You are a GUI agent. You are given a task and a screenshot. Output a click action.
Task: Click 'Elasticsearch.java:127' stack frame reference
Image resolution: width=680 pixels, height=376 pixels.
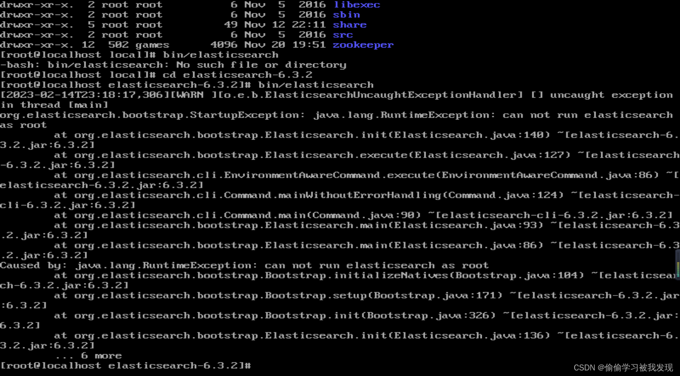tap(489, 155)
